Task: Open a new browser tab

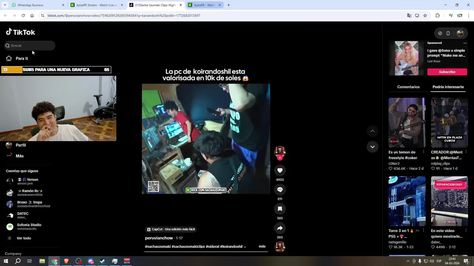Action: pos(228,5)
